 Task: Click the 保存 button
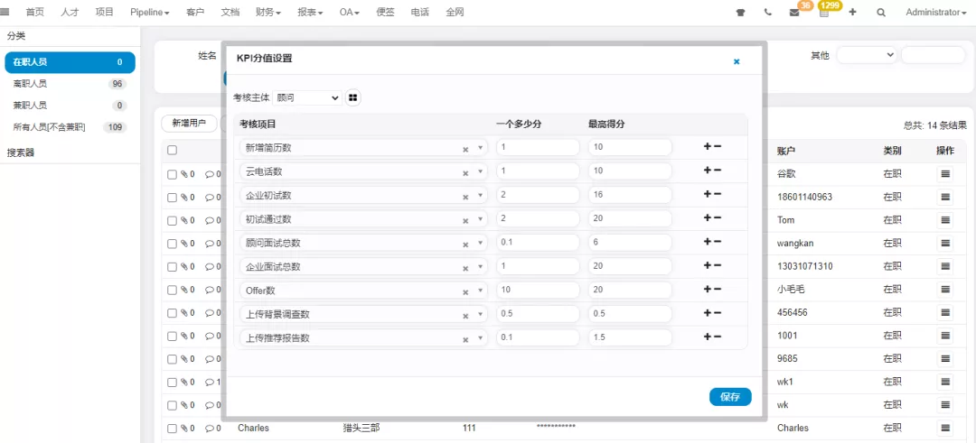730,397
